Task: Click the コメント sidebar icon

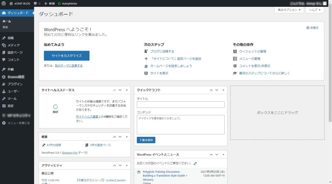Action: pos(4,60)
